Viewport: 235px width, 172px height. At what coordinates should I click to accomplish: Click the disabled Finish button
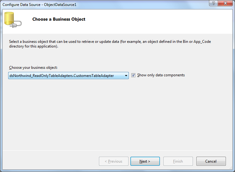click(178, 161)
